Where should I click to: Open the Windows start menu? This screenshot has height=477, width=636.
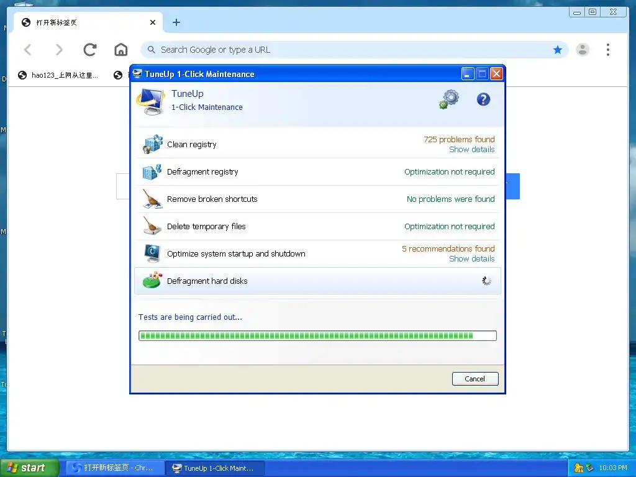pos(30,468)
